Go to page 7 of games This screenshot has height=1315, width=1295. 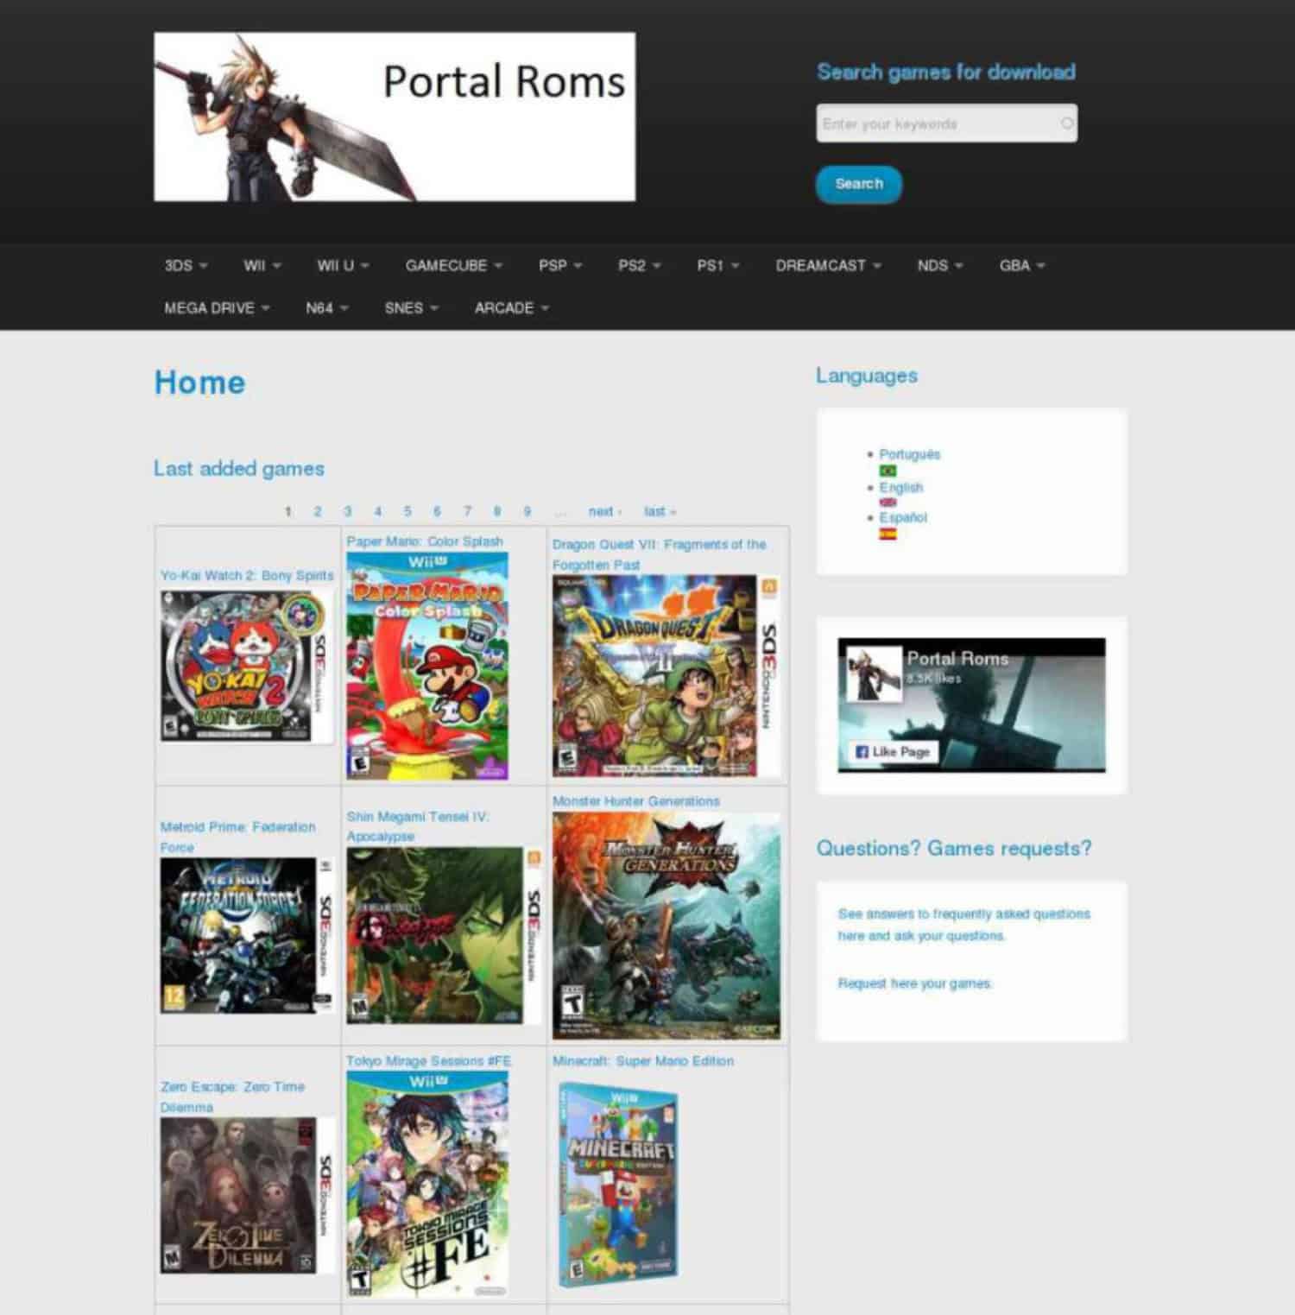(467, 511)
